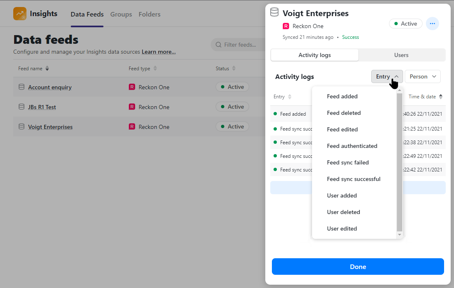The image size is (454, 288).
Task: Go to the Groups tab
Action: click(x=121, y=14)
